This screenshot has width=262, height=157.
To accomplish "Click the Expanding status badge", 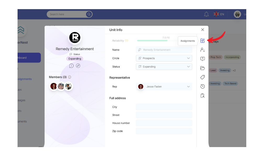I will pos(75,59).
